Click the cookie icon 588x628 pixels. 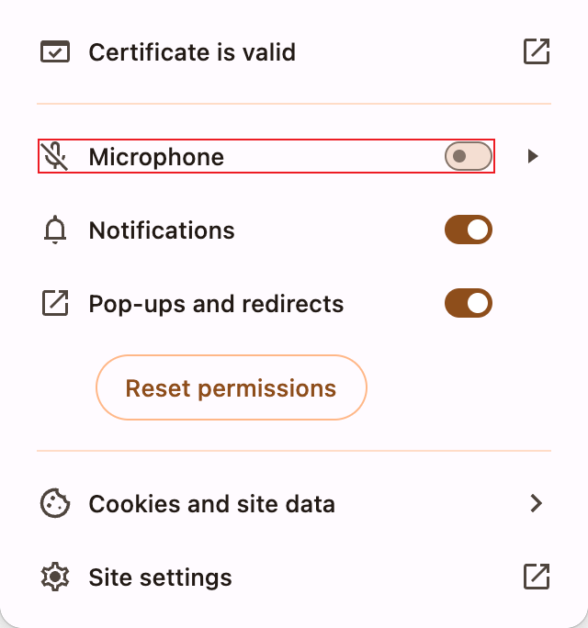[55, 503]
